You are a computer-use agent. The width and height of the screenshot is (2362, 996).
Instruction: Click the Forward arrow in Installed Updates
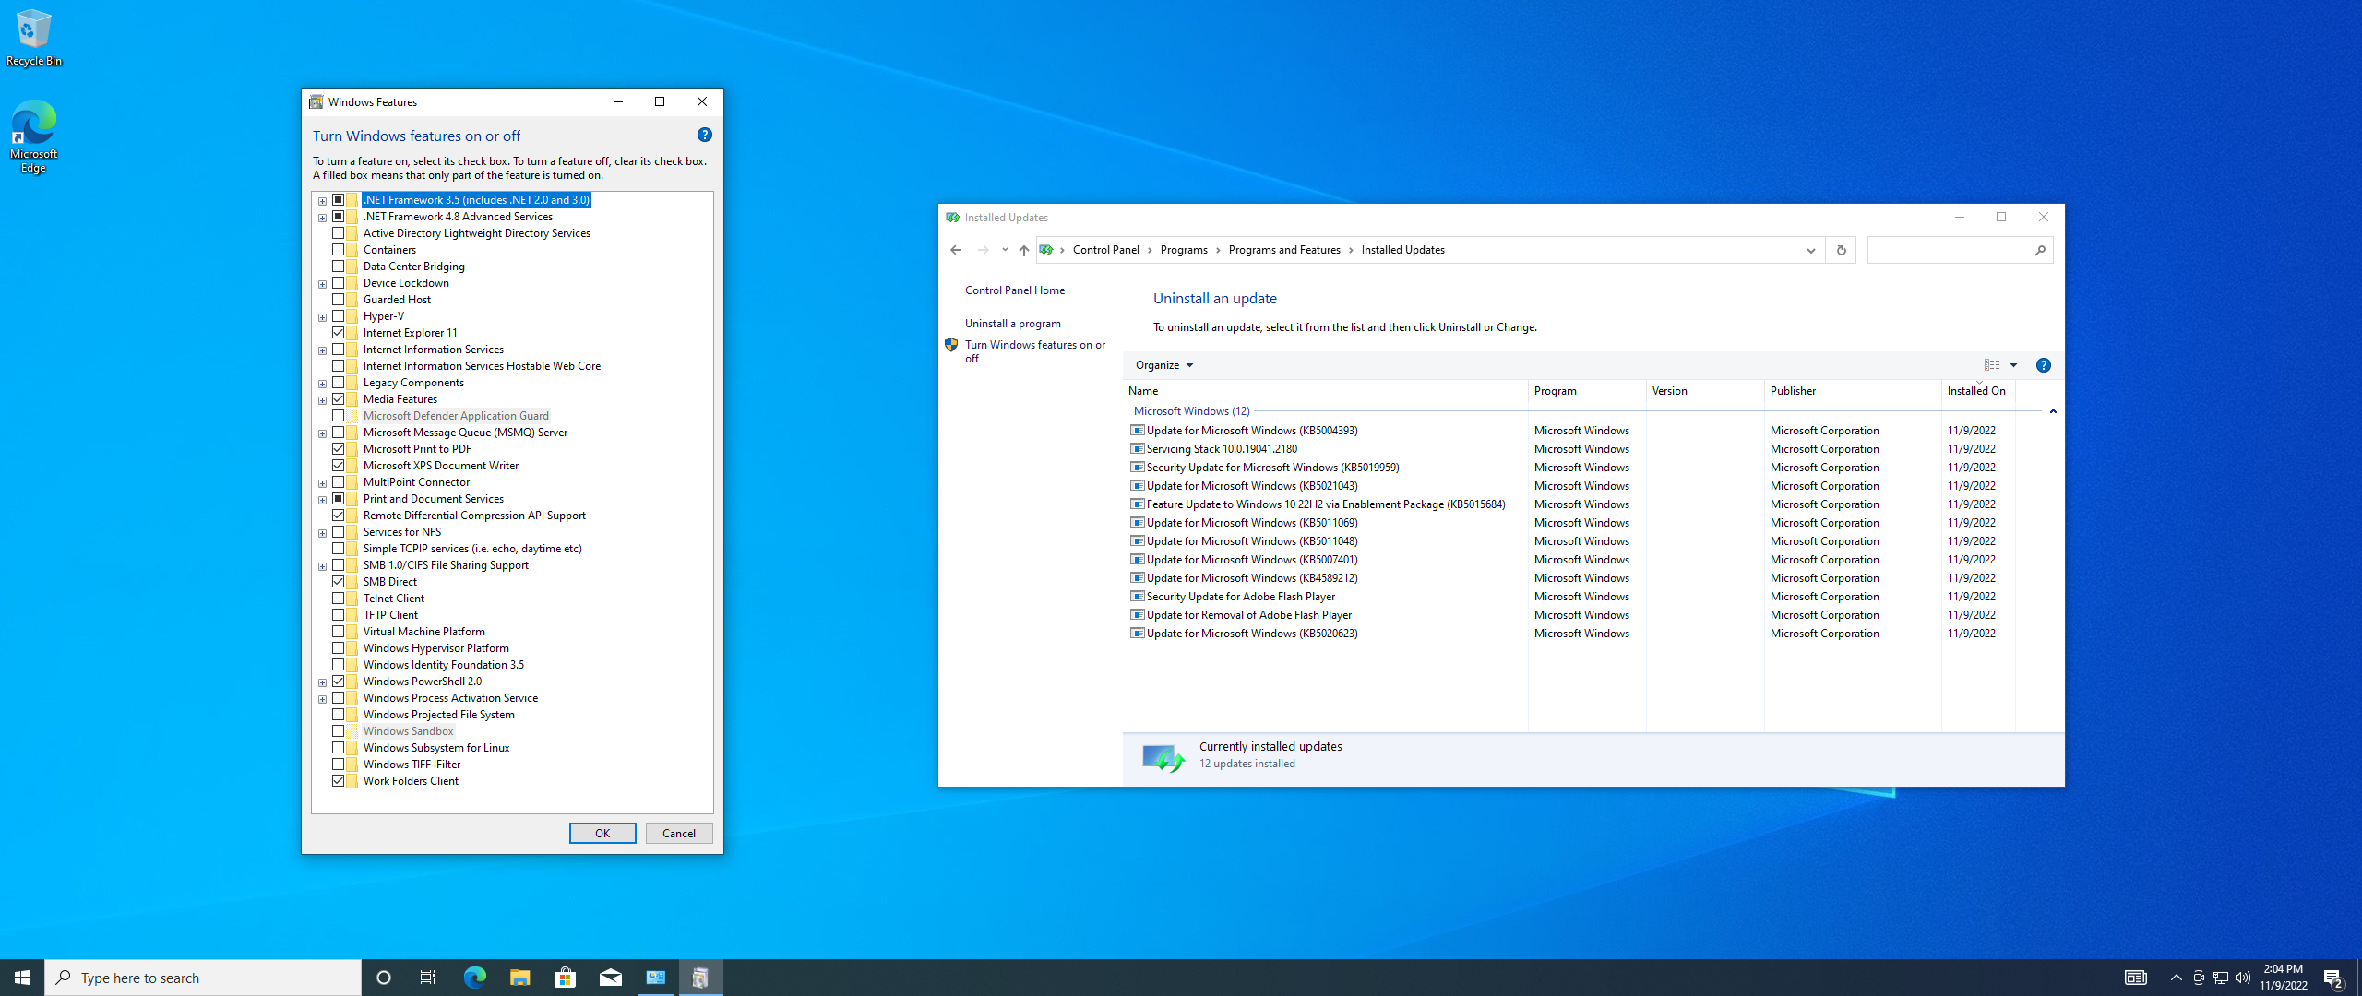[x=984, y=250]
